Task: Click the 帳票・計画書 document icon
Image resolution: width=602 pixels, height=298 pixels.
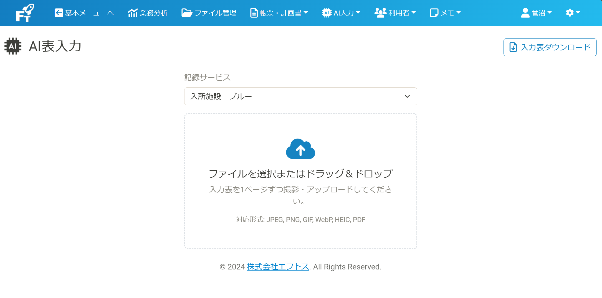Action: [x=253, y=12]
